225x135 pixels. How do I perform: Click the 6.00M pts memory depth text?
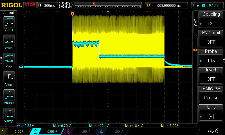click(65, 6)
